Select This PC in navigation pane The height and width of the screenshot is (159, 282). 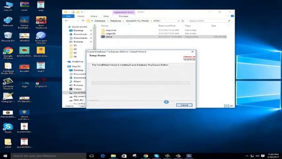tap(76, 66)
